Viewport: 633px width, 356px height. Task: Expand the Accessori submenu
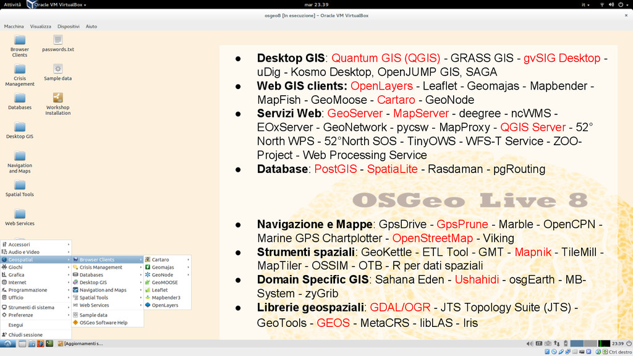(x=36, y=244)
